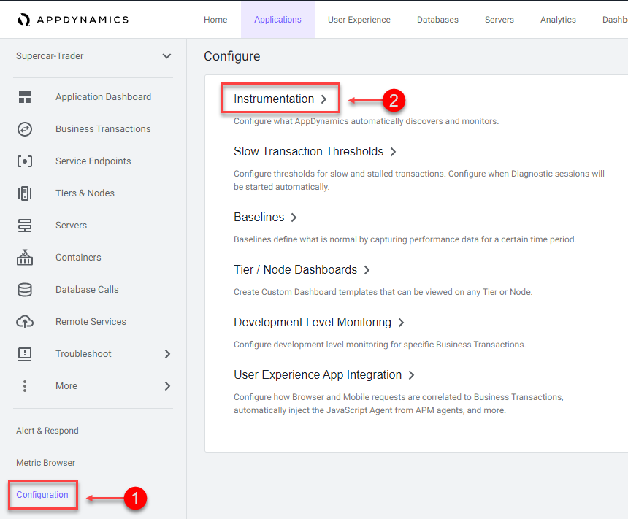
Task: Click the chevron beside Development Level Monitoring
Action: pos(402,323)
